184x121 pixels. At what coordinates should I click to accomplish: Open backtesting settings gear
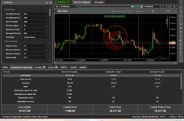pos(57,6)
